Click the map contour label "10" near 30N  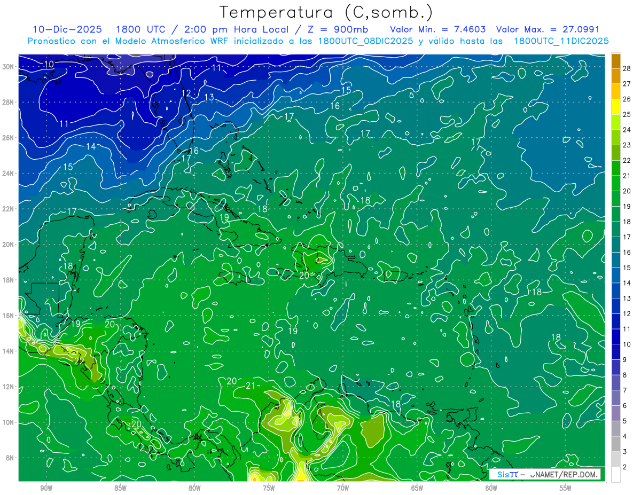pos(49,65)
